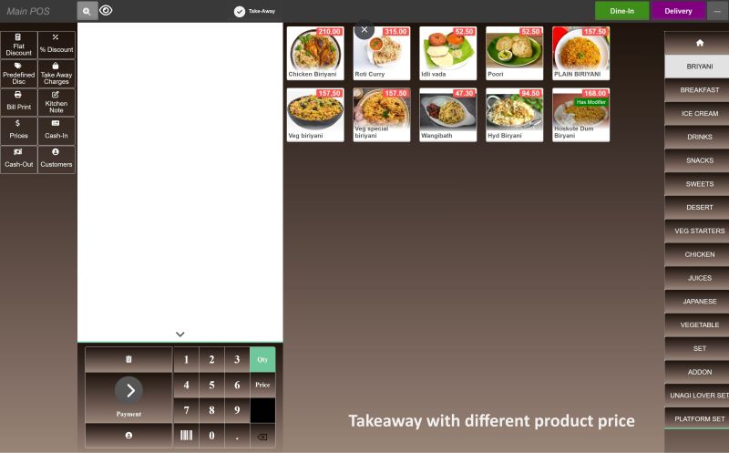Toggle the eye visibility icon
Screen dimensions: 729x453
pyautogui.click(x=106, y=10)
